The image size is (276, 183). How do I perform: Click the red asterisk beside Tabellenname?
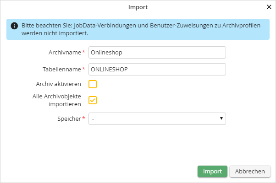pyautogui.click(x=83, y=69)
